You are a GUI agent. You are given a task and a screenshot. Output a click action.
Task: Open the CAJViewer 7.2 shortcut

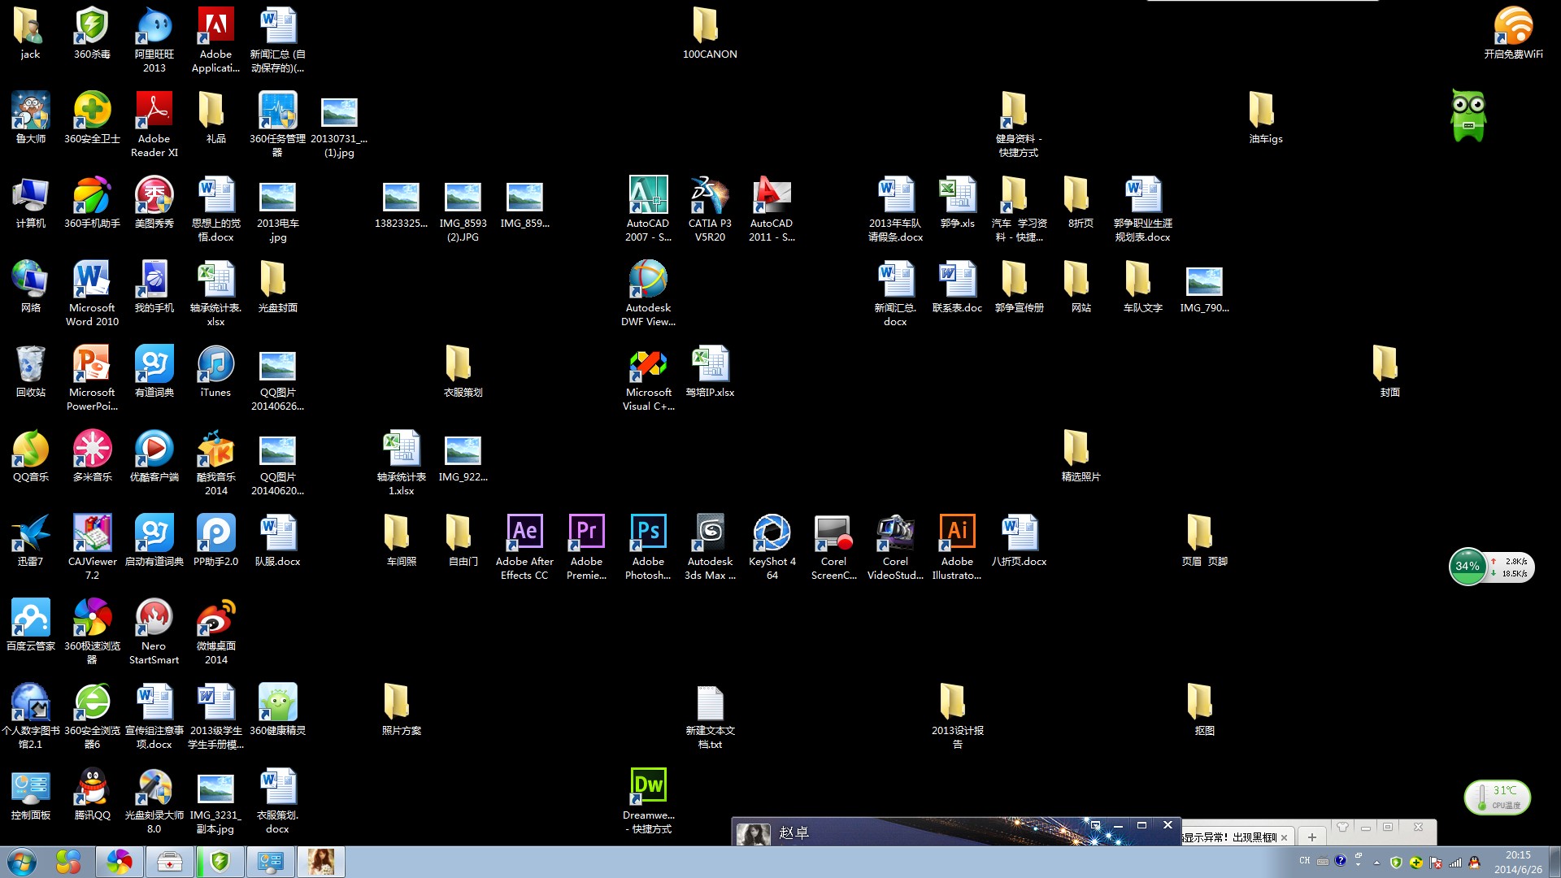[92, 546]
